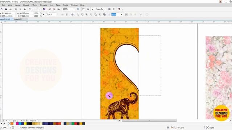
Task: Pick the magenta swatch in palette
Action: [17, 123]
